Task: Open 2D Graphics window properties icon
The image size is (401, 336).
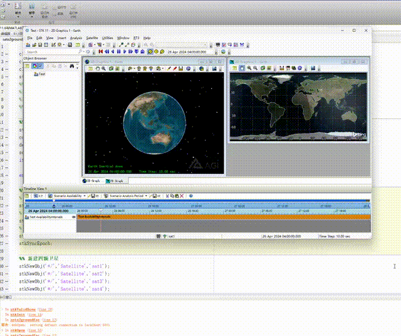Action: coord(234,68)
